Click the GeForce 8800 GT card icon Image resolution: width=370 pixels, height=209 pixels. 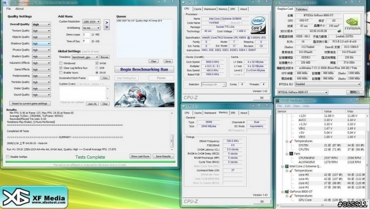[287, 192]
